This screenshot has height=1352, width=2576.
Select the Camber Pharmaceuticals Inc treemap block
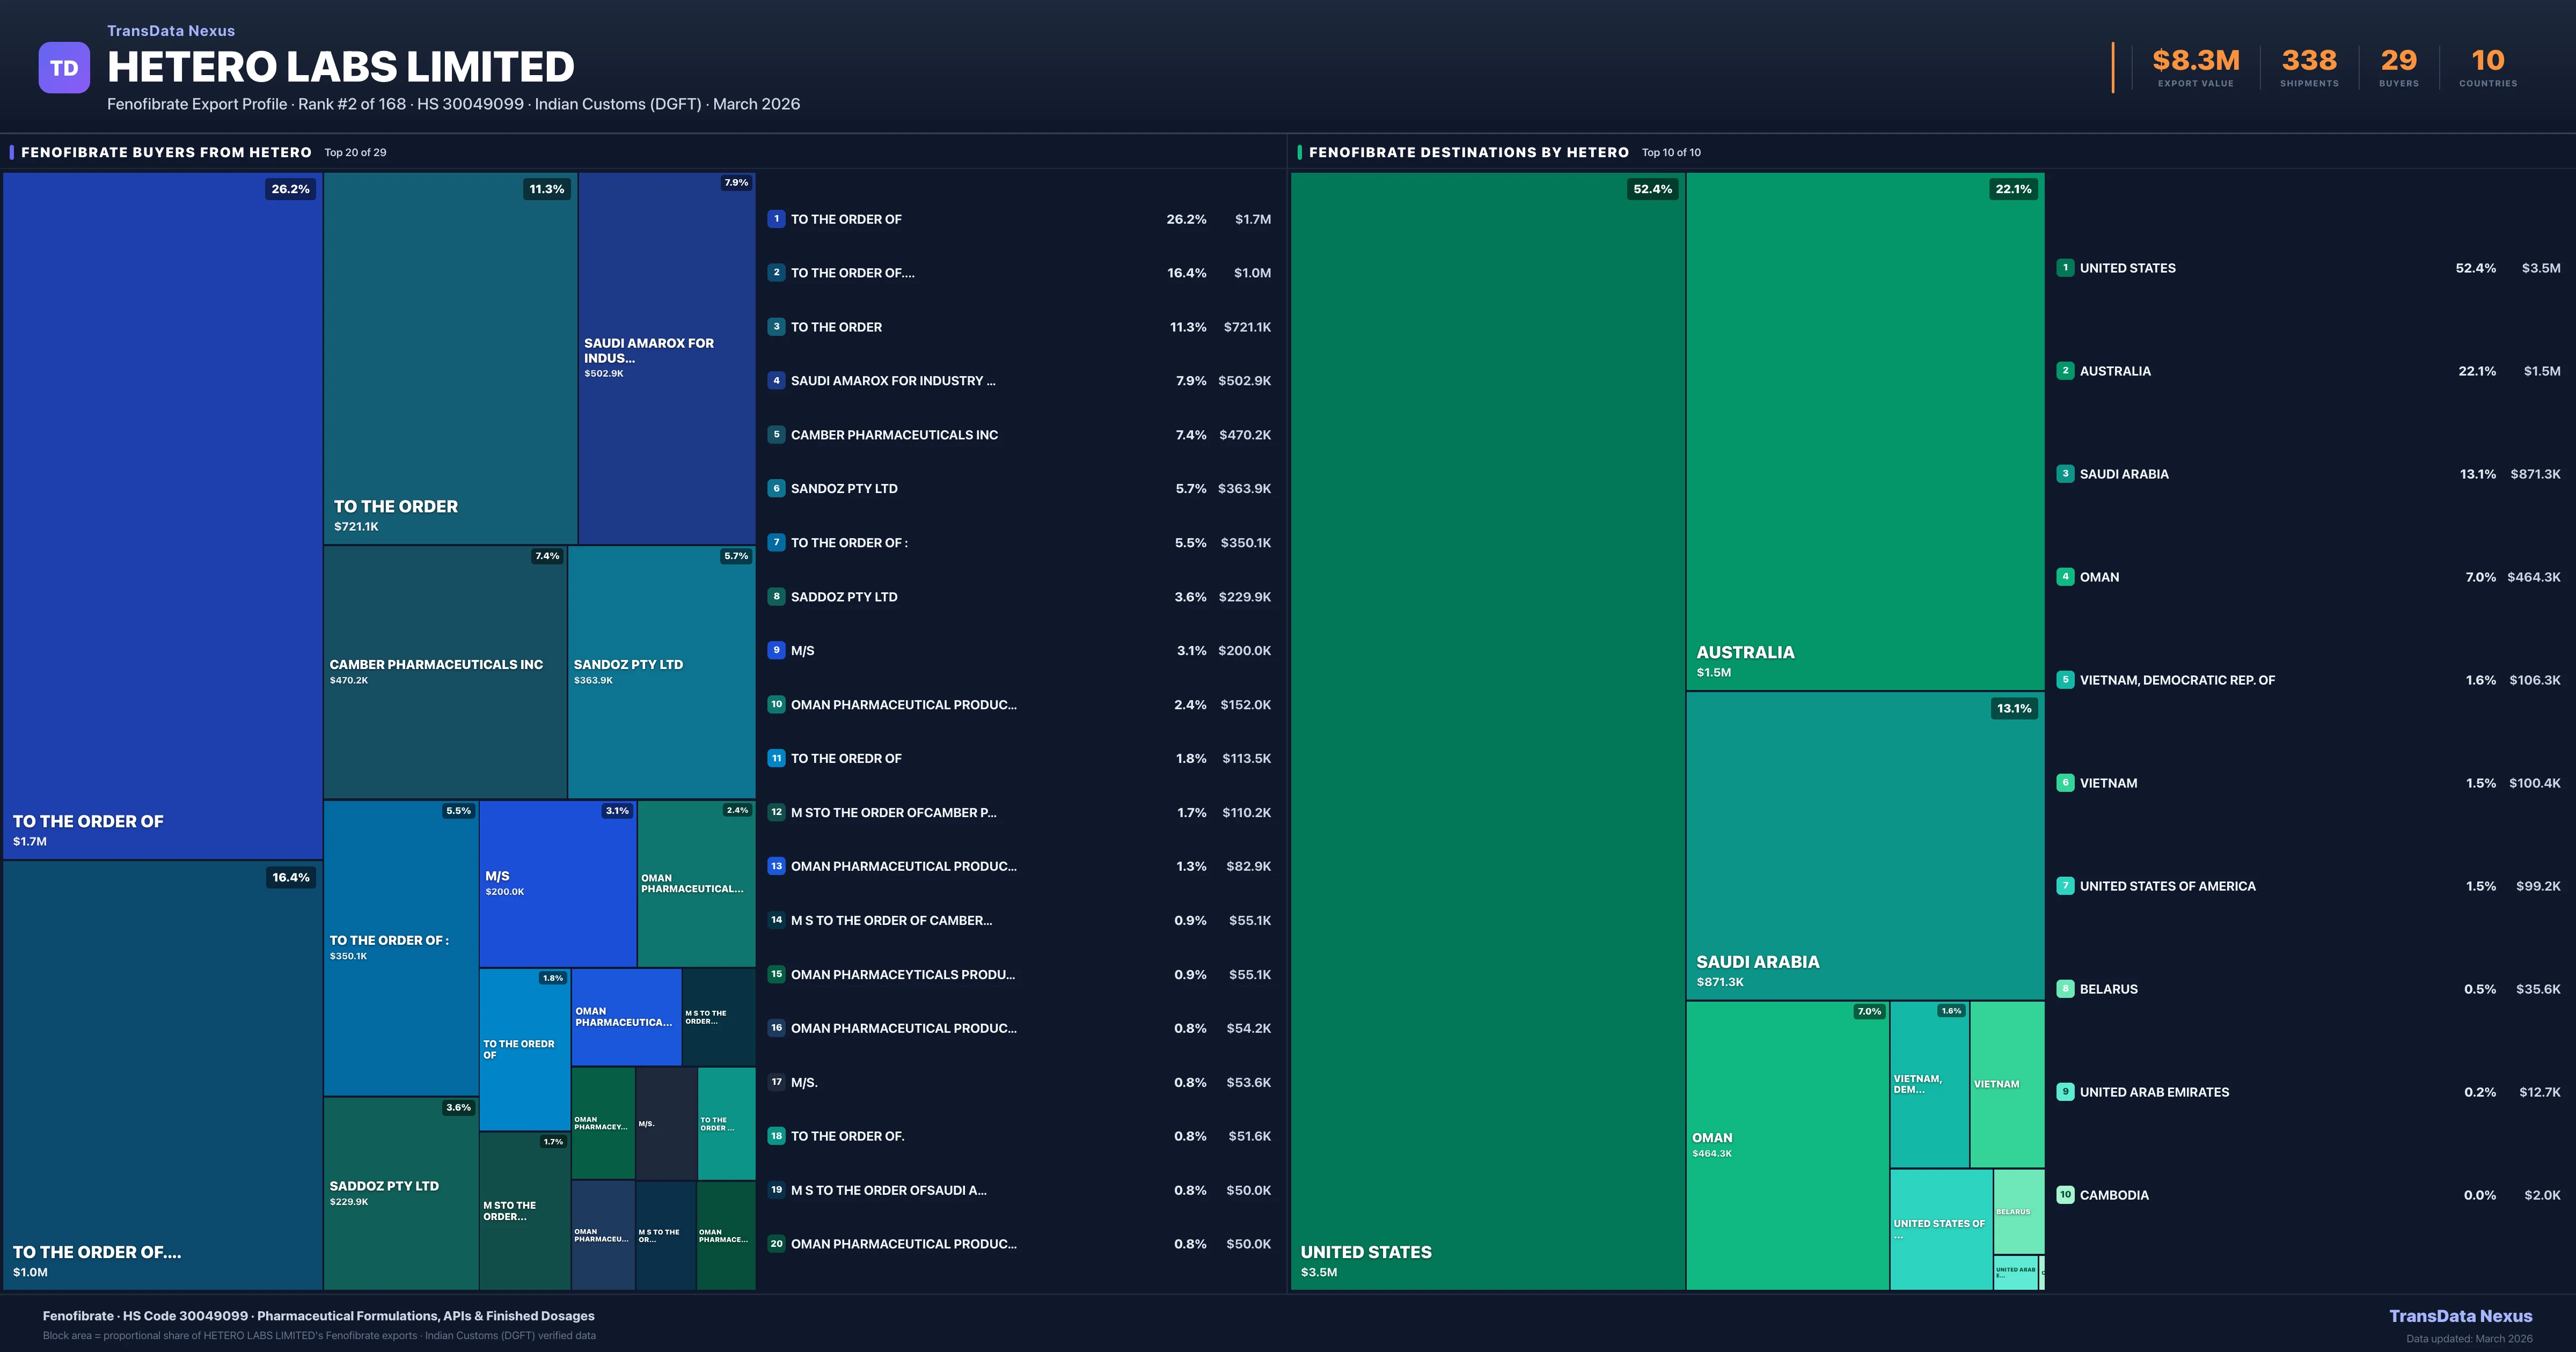[x=444, y=671]
